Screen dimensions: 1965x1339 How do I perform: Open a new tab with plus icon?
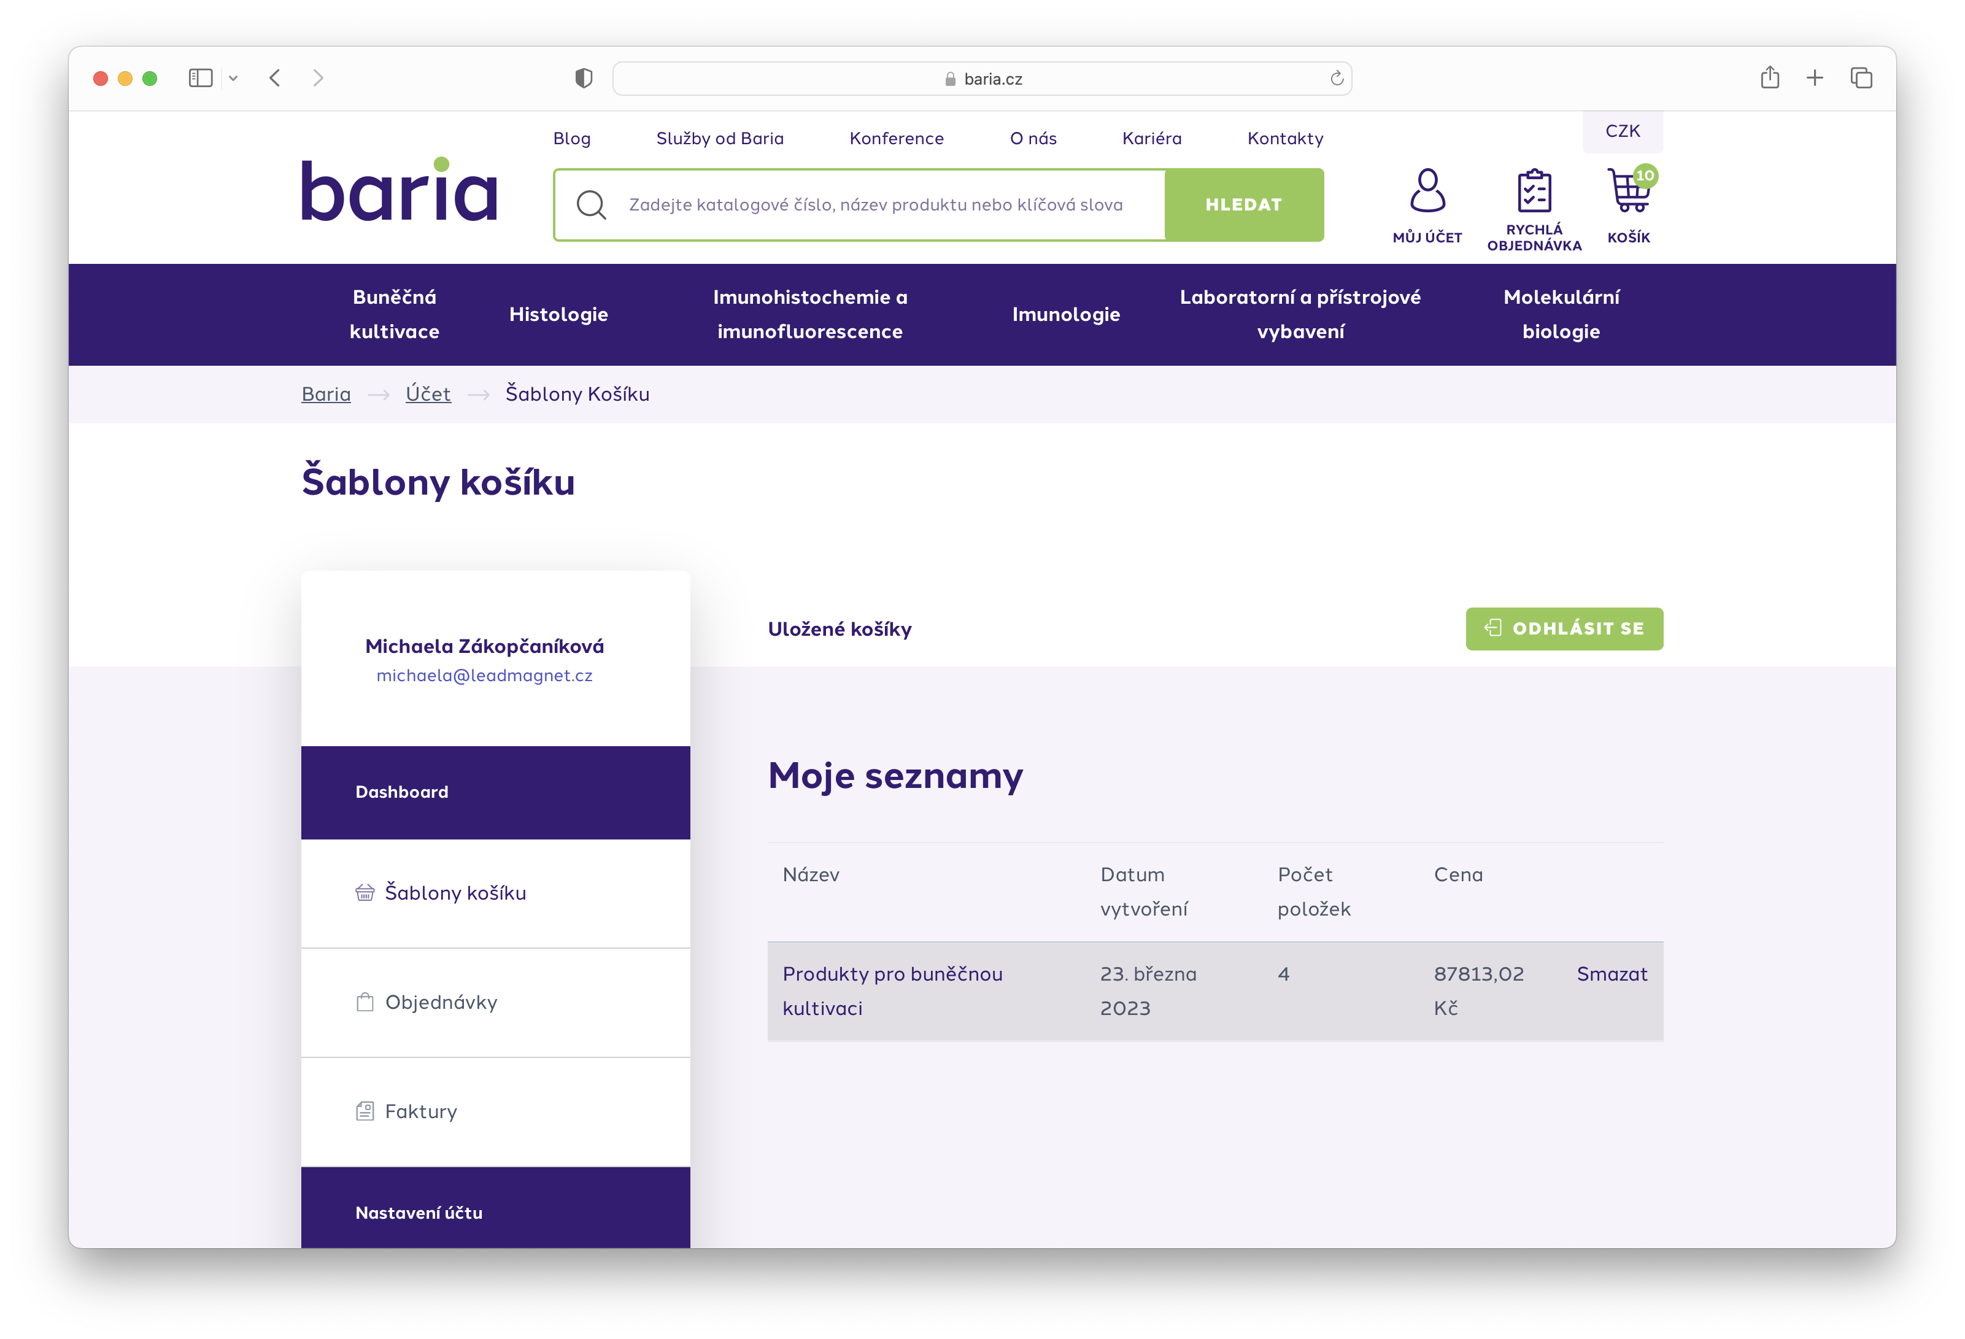tap(1815, 79)
